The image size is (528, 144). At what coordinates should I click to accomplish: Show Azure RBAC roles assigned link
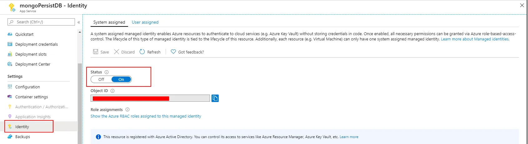tap(146, 116)
